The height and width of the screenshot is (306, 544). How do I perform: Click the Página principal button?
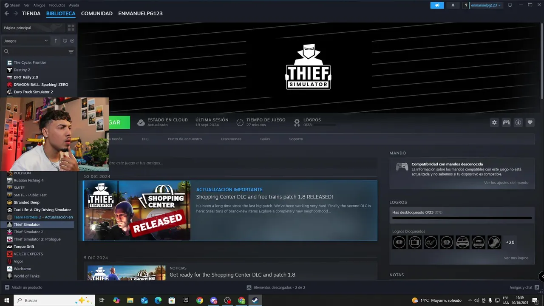pos(33,28)
